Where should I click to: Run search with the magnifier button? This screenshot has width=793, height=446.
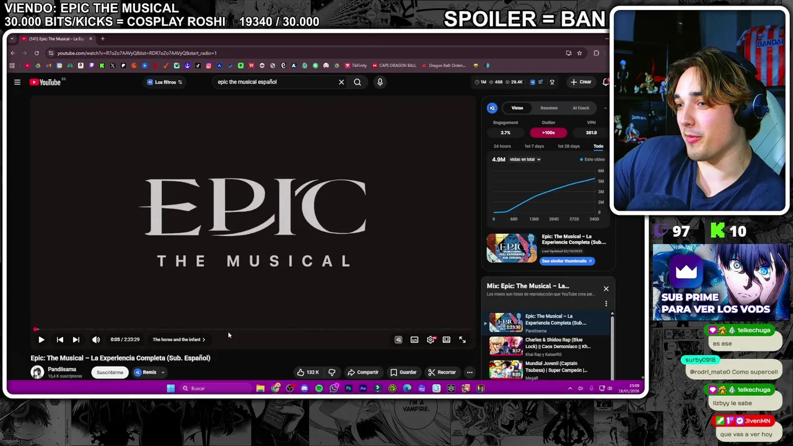pyautogui.click(x=357, y=82)
